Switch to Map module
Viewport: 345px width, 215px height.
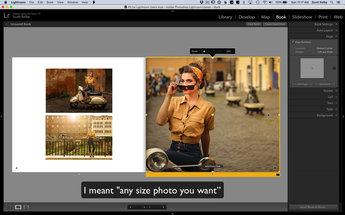point(265,17)
